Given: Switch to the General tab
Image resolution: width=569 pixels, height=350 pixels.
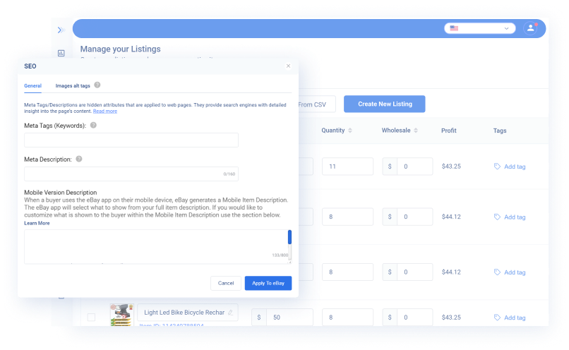Looking at the screenshot, I should click(x=32, y=86).
